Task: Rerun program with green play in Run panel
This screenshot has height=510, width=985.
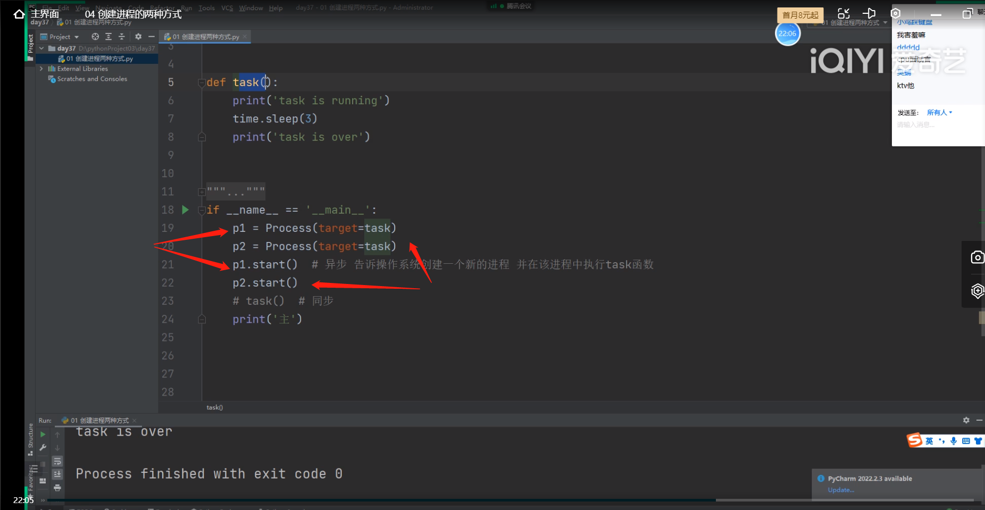Action: point(43,434)
